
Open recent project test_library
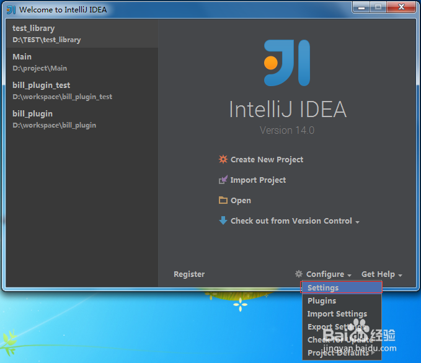pyautogui.click(x=82, y=33)
